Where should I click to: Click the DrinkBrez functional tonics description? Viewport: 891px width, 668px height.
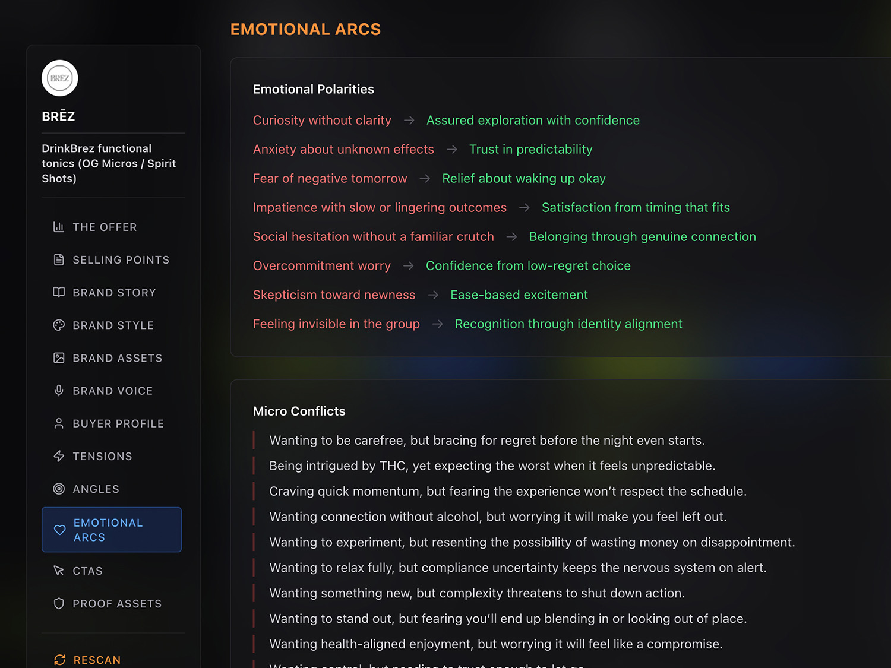[109, 163]
